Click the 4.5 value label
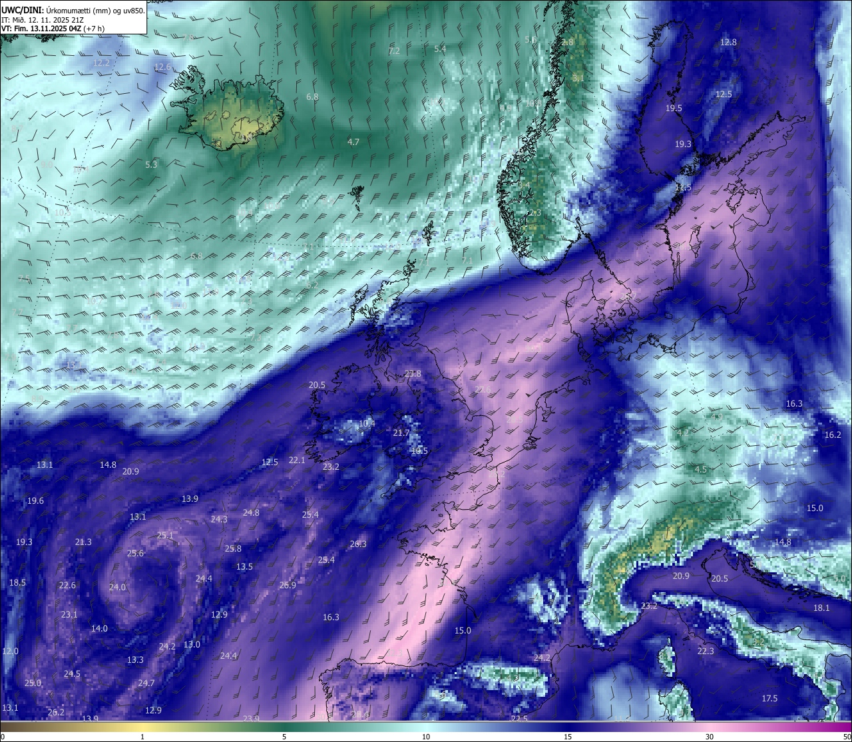This screenshot has height=742, width=852. point(701,470)
